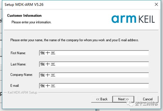
Task: Click the name and company instruction sentence
Action: 74,40
